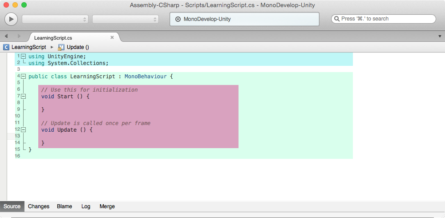This screenshot has width=445, height=218.
Task: Navigate forward with the right arrow
Action: pyautogui.click(x=19, y=36)
